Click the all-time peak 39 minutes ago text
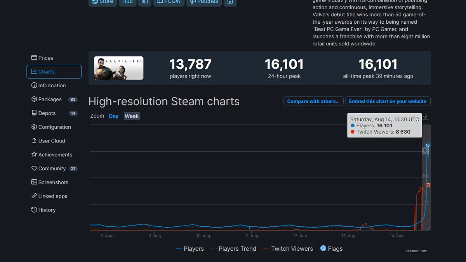Image resolution: width=466 pixels, height=262 pixels. 378,76
